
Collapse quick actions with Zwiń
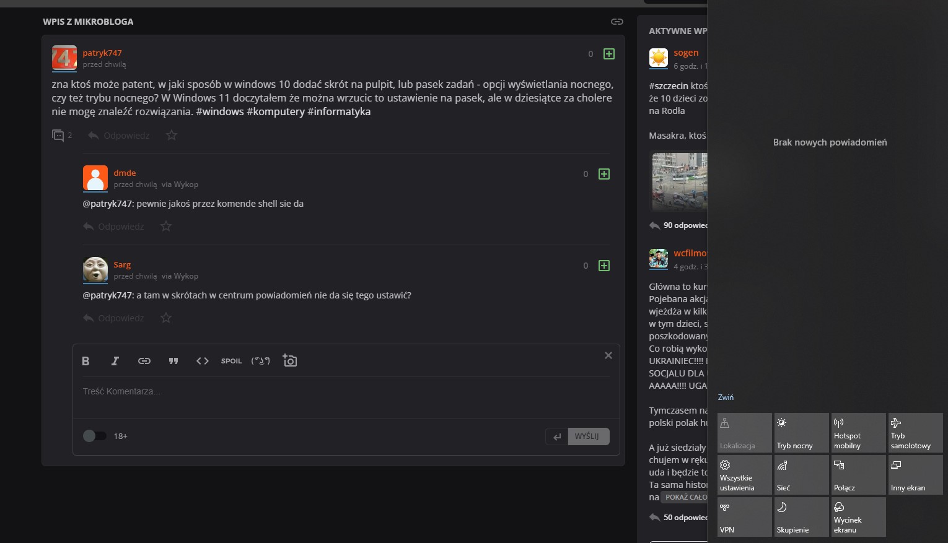coord(726,397)
